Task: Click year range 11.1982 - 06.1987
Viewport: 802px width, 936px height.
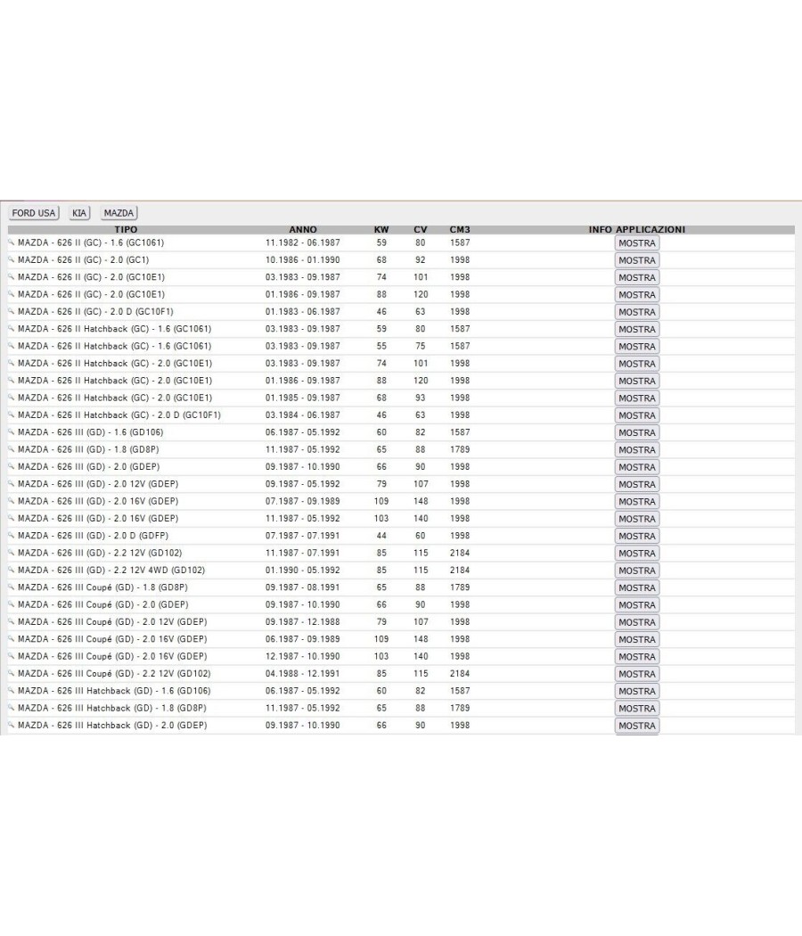Action: pyautogui.click(x=303, y=242)
